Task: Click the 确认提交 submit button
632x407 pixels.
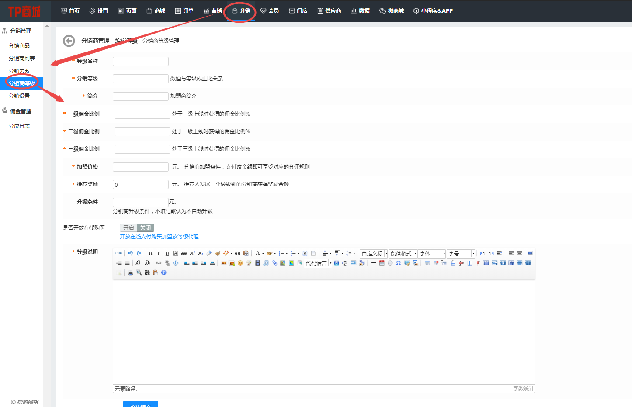Action: [141, 404]
